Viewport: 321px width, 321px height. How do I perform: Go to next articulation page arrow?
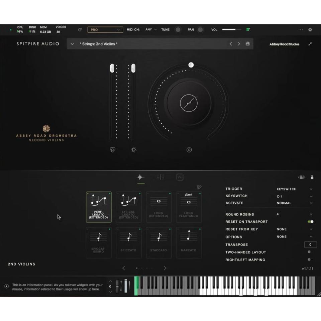point(165,268)
